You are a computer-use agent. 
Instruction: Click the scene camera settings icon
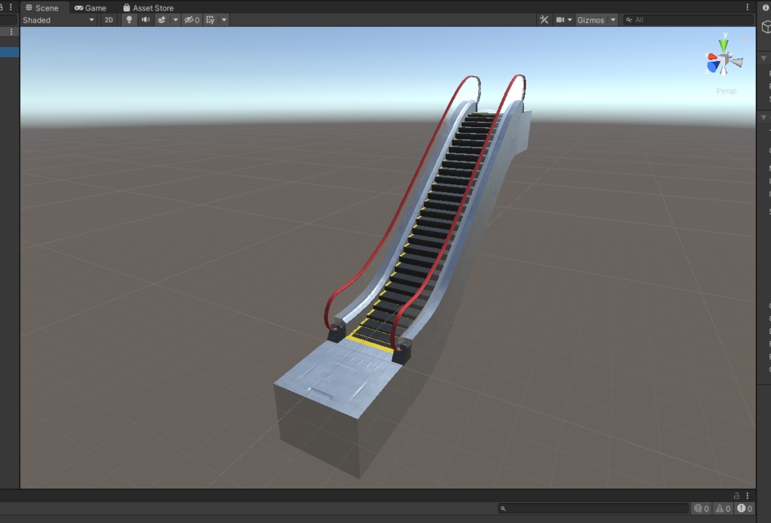point(558,20)
